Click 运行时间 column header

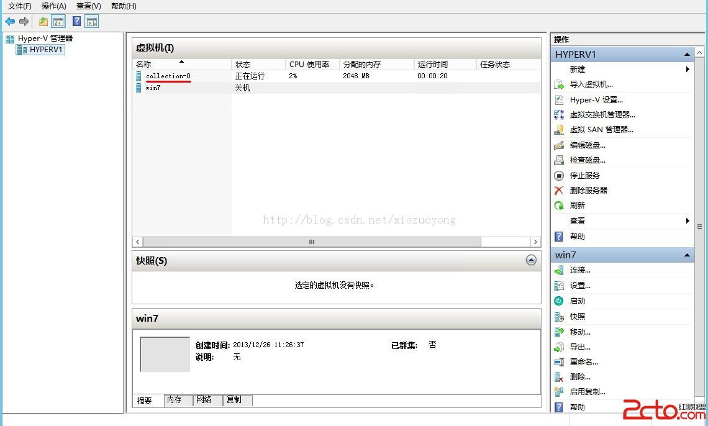point(445,64)
